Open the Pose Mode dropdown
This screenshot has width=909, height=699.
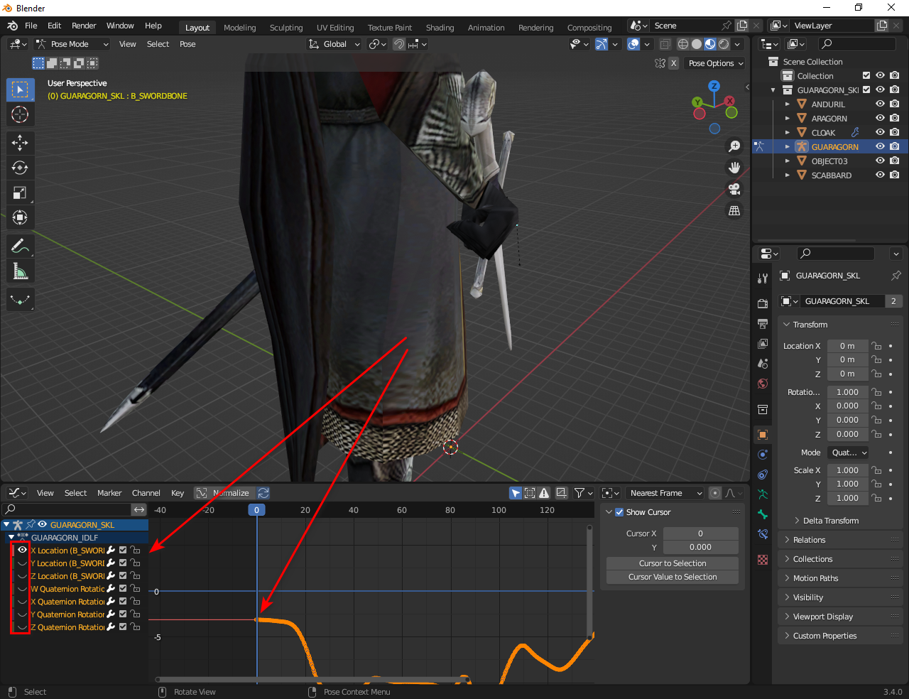click(x=72, y=44)
